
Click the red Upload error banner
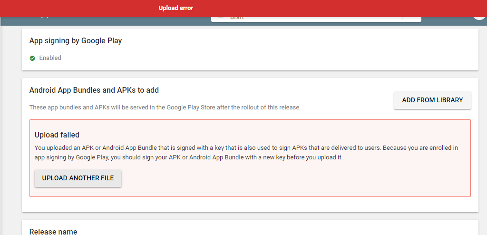coord(176,8)
